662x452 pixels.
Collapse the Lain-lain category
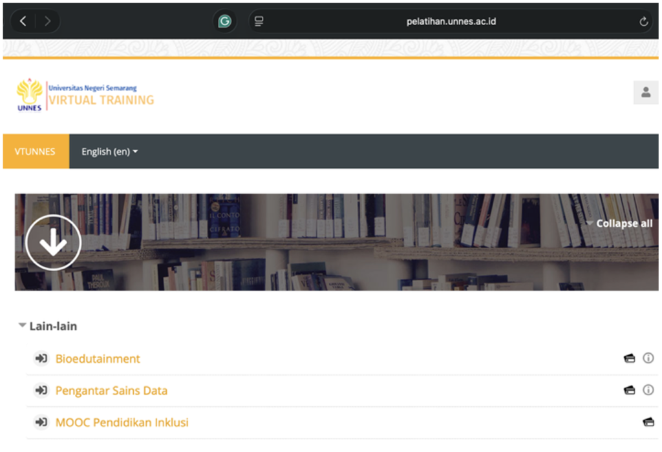click(23, 326)
